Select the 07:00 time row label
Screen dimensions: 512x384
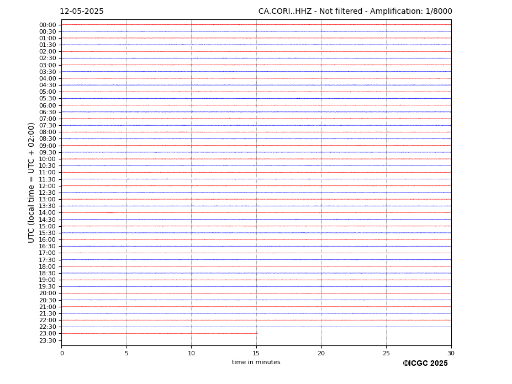47,119
